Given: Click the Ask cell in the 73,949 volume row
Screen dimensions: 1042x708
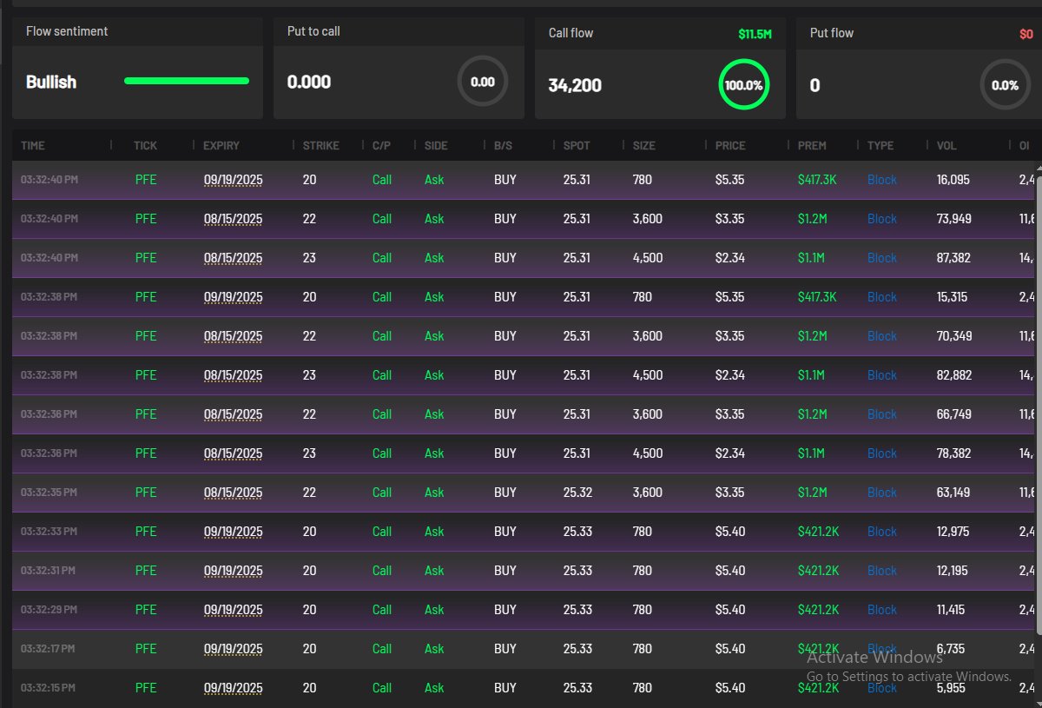Looking at the screenshot, I should click(x=434, y=219).
